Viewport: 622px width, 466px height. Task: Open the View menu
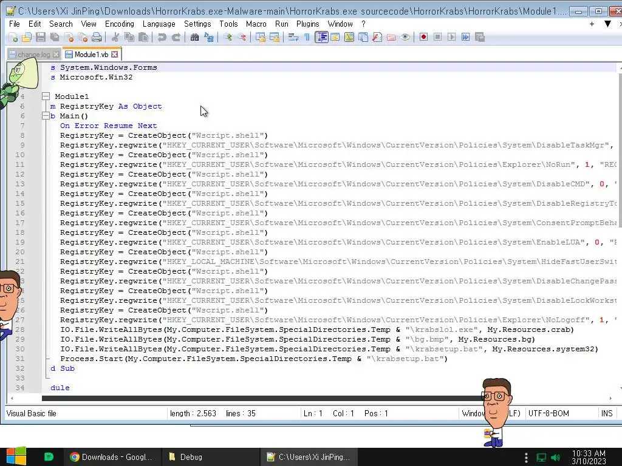pos(89,24)
